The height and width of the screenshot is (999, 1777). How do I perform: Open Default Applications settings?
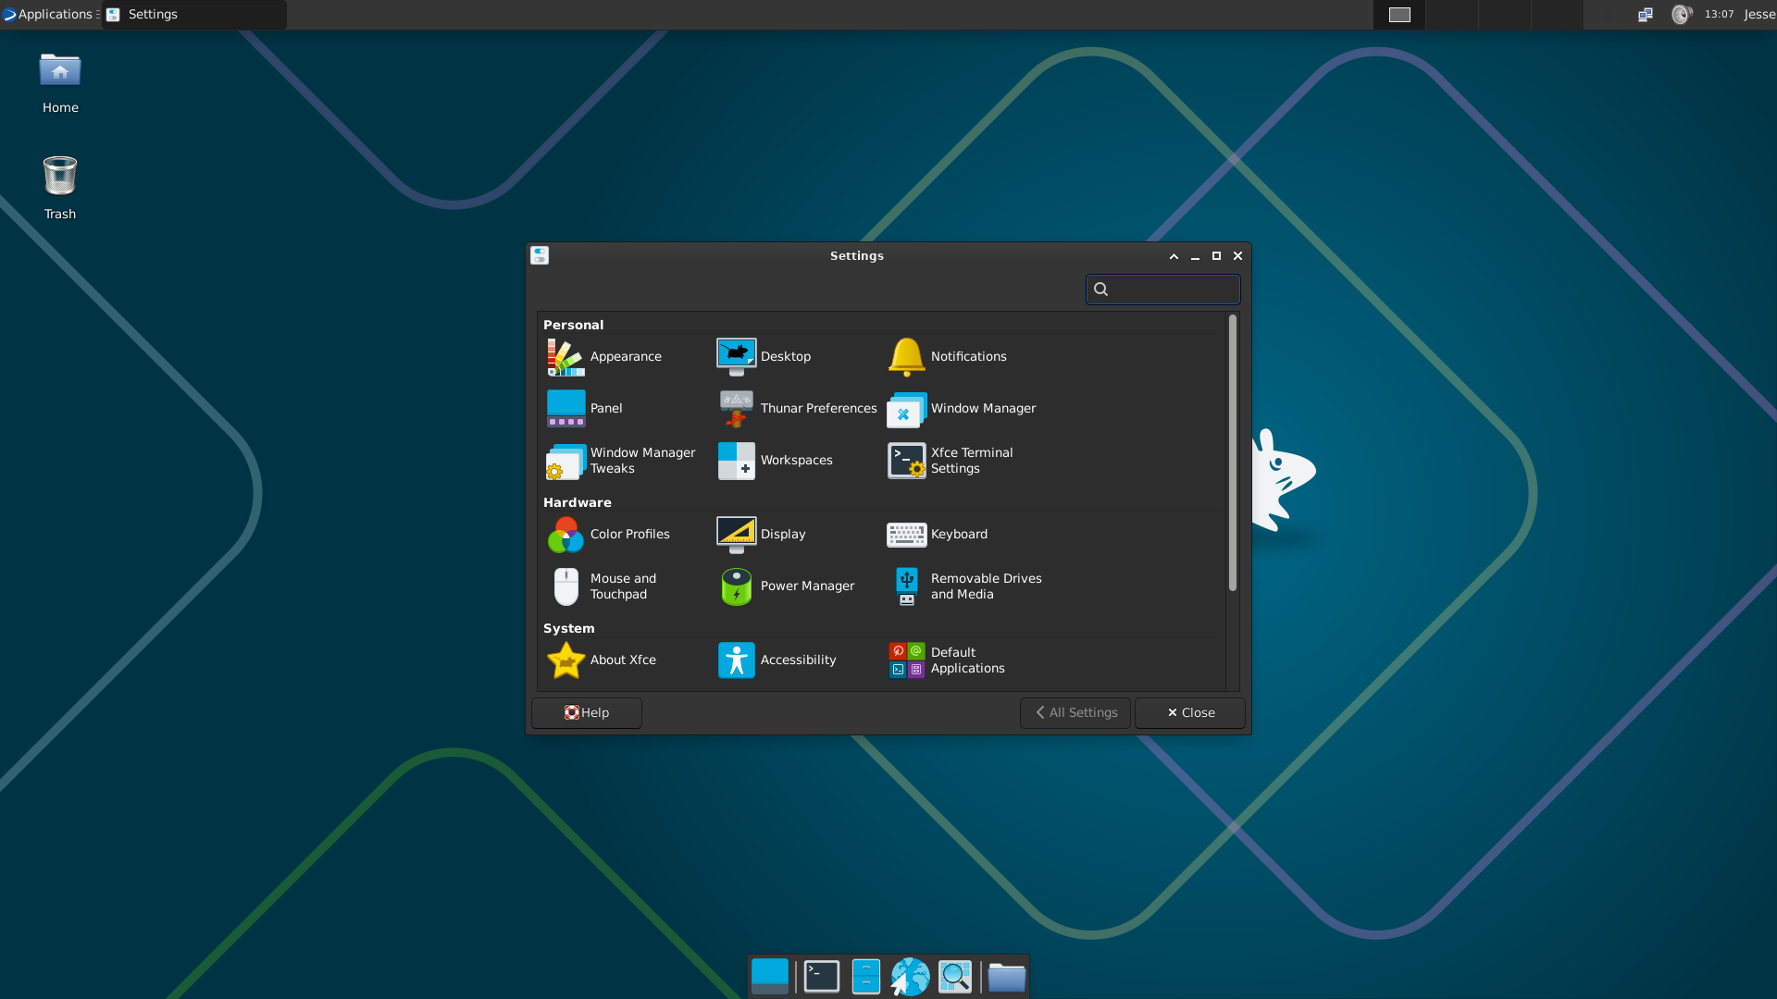(947, 660)
